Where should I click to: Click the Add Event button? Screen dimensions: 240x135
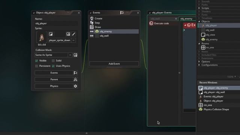(114, 64)
